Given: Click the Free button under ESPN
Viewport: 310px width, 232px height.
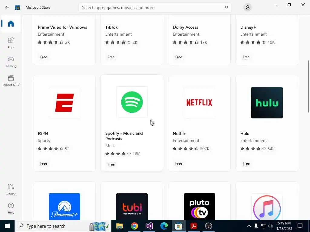Looking at the screenshot, I should (44, 163).
